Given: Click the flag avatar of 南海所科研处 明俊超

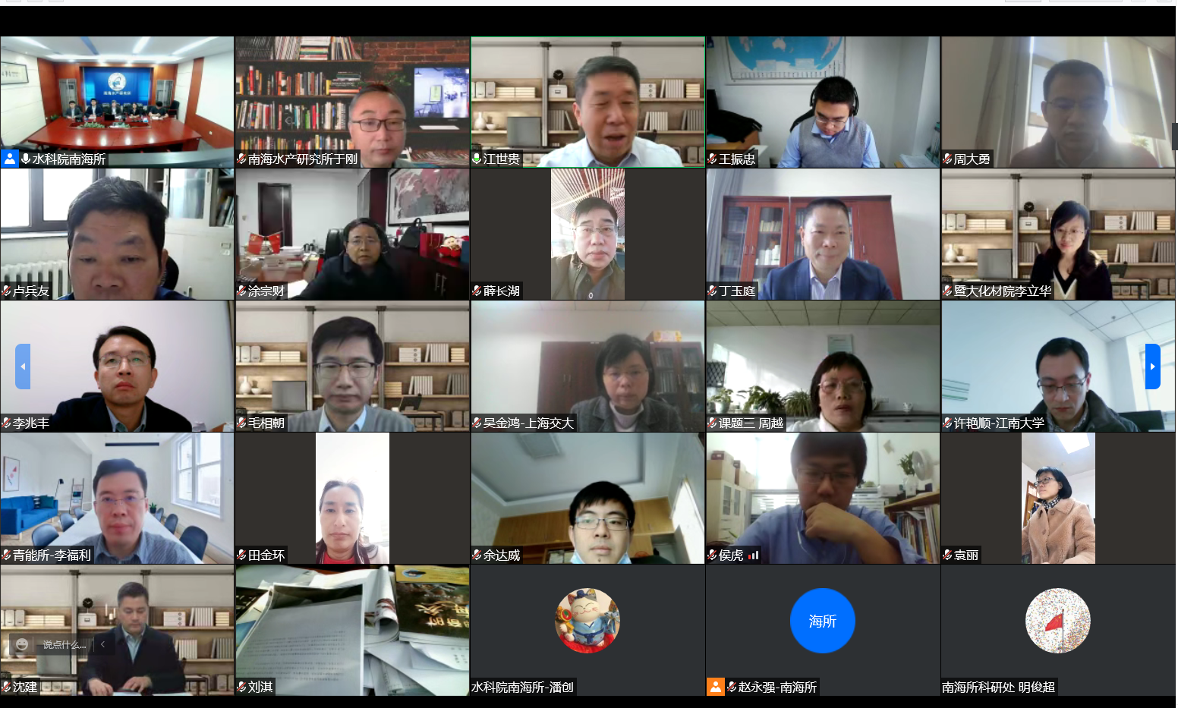Looking at the screenshot, I should [x=1058, y=621].
